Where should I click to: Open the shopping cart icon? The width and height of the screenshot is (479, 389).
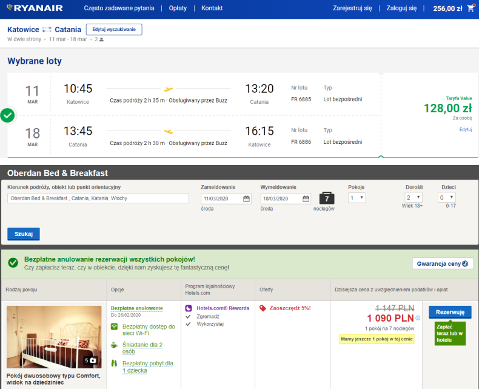click(x=471, y=8)
